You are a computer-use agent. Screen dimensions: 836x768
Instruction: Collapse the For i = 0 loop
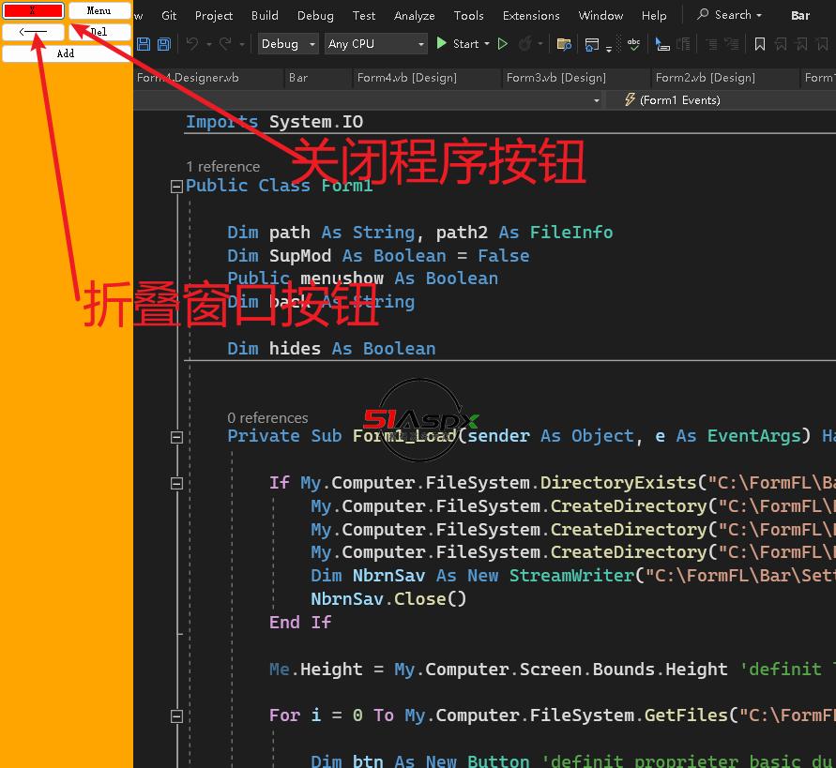pyautogui.click(x=176, y=715)
